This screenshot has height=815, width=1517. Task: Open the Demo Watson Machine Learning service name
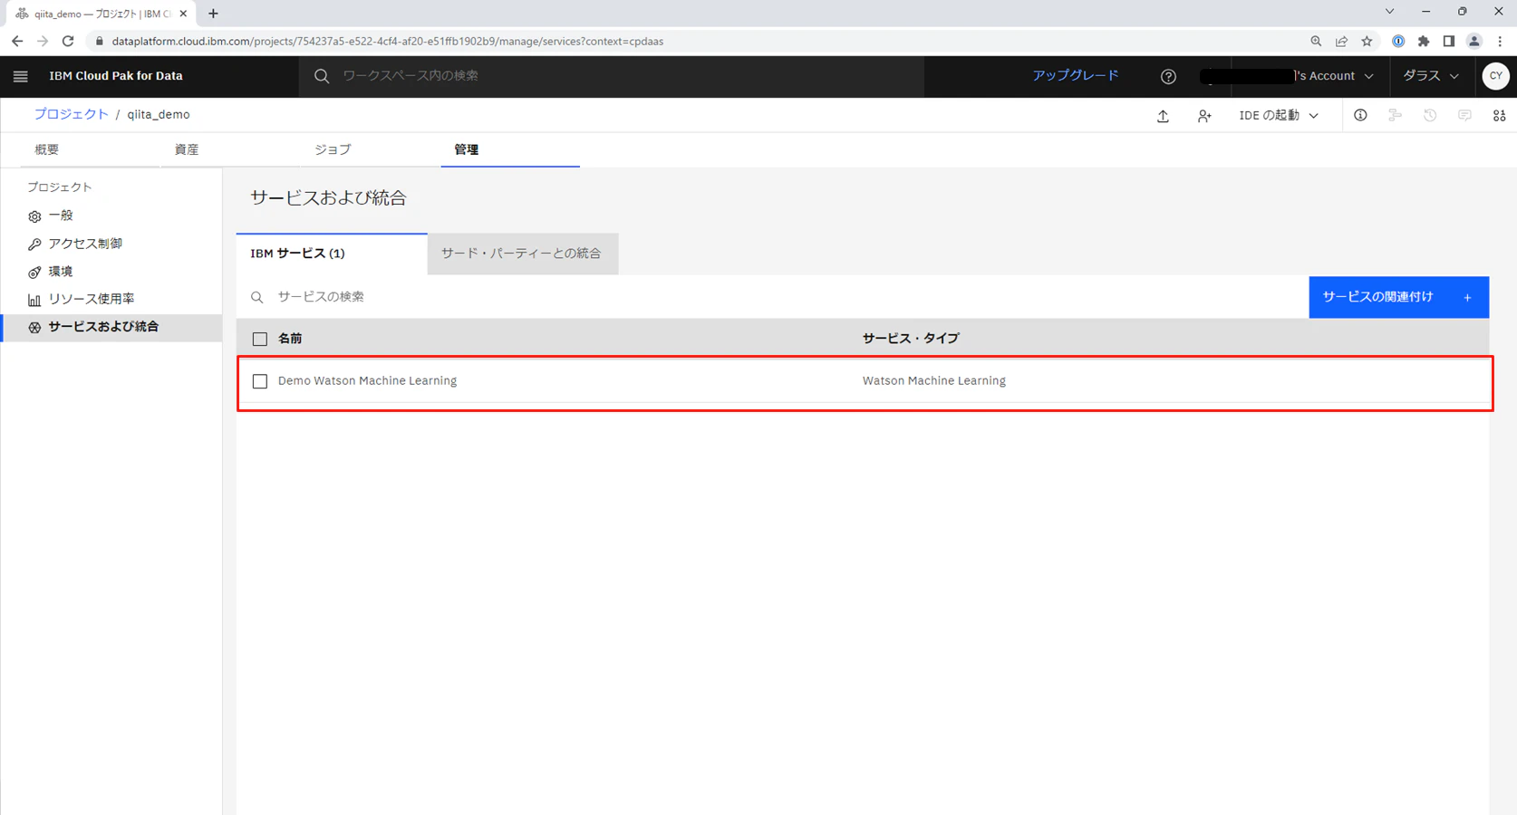point(367,381)
